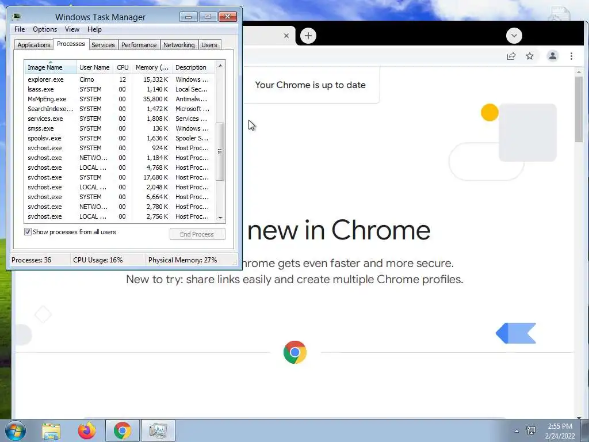Open Chrome tab search dropdown chevron
Image resolution: width=589 pixels, height=442 pixels.
click(x=514, y=36)
